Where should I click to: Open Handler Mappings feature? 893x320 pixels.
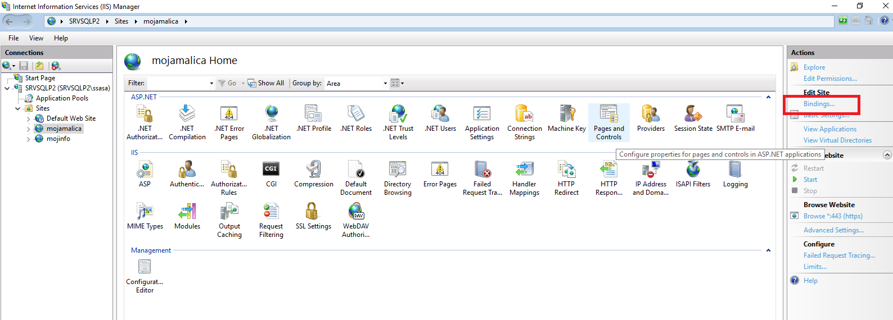coord(524,177)
